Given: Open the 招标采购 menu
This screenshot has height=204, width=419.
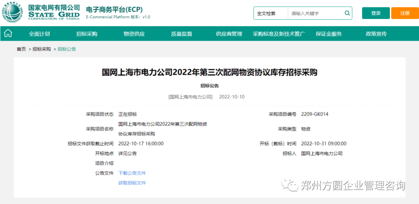Looking at the screenshot, I should pyautogui.click(x=87, y=34).
